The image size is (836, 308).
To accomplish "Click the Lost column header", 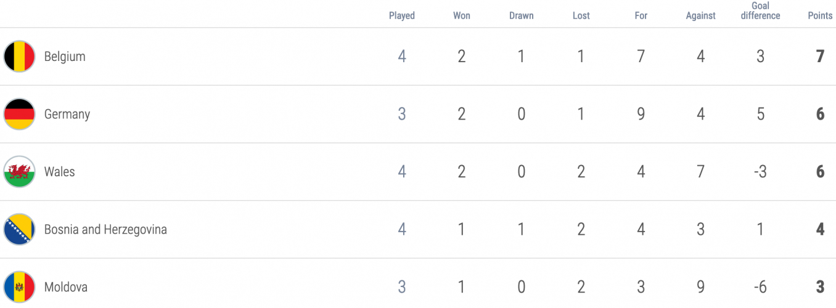I will pos(581,16).
